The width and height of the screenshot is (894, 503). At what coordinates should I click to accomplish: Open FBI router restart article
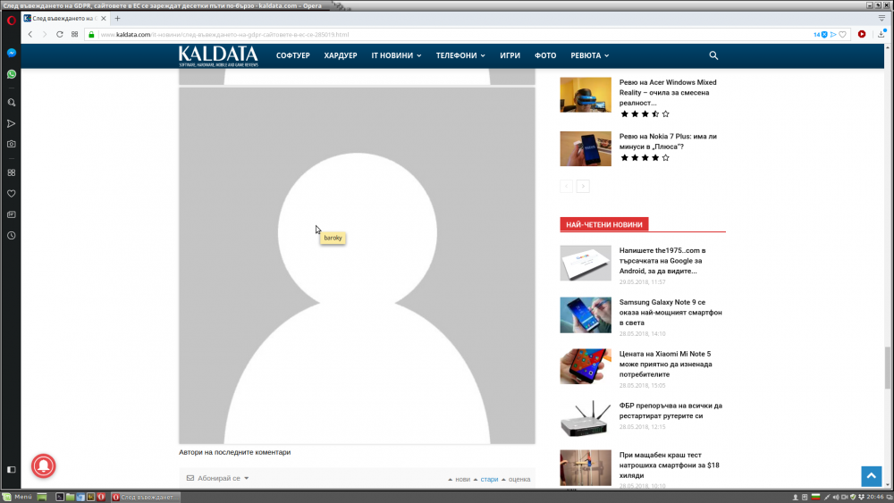click(x=670, y=411)
